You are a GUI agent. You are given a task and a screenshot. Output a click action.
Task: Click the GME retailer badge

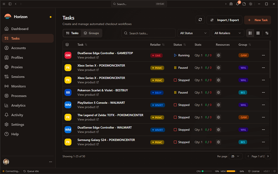pyautogui.click(x=156, y=55)
